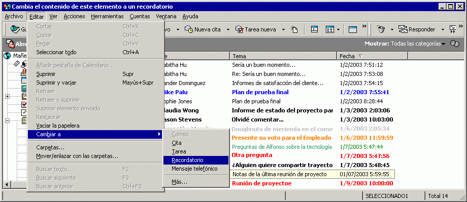Choose Carpetas... in the Editar menu
The height and width of the screenshot is (202, 467).
pos(95,147)
